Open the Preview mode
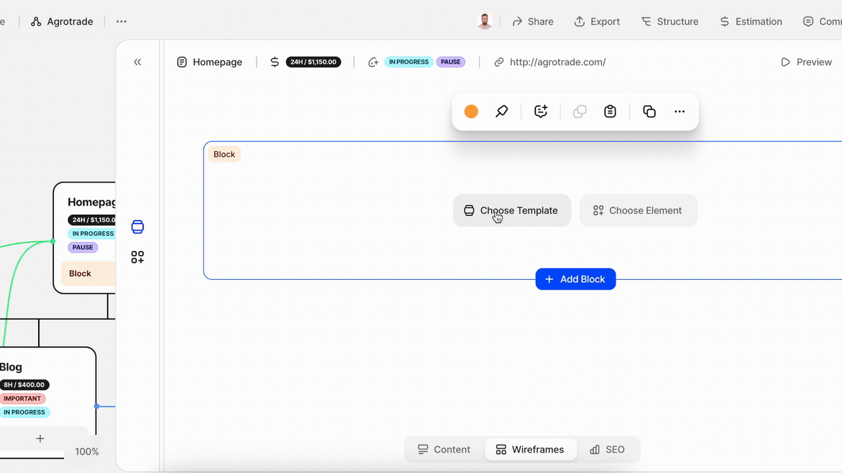This screenshot has height=473, width=842. (806, 62)
